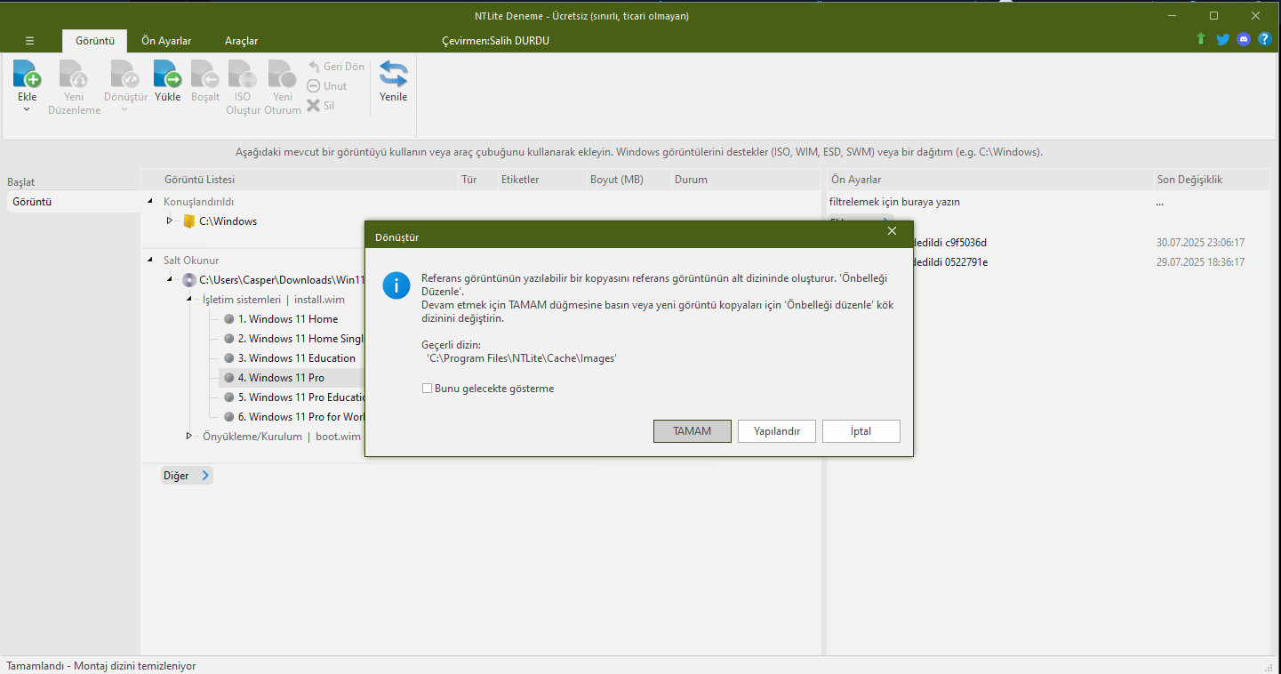Screen dimensions: 1281x674
Task: Click the Yeni Oturum toolbar icon
Action: pyautogui.click(x=282, y=74)
